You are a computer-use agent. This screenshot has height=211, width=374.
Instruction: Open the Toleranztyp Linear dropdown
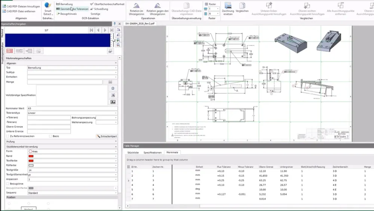pos(116,113)
